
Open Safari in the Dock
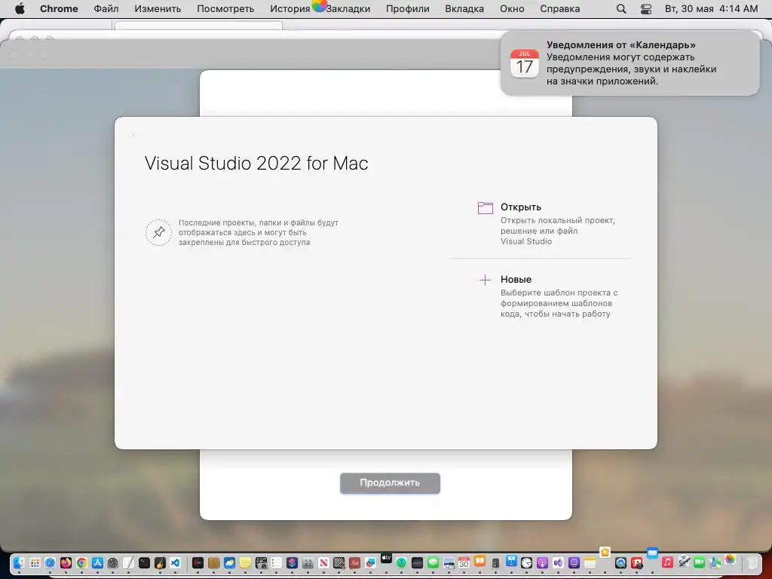pyautogui.click(x=51, y=562)
